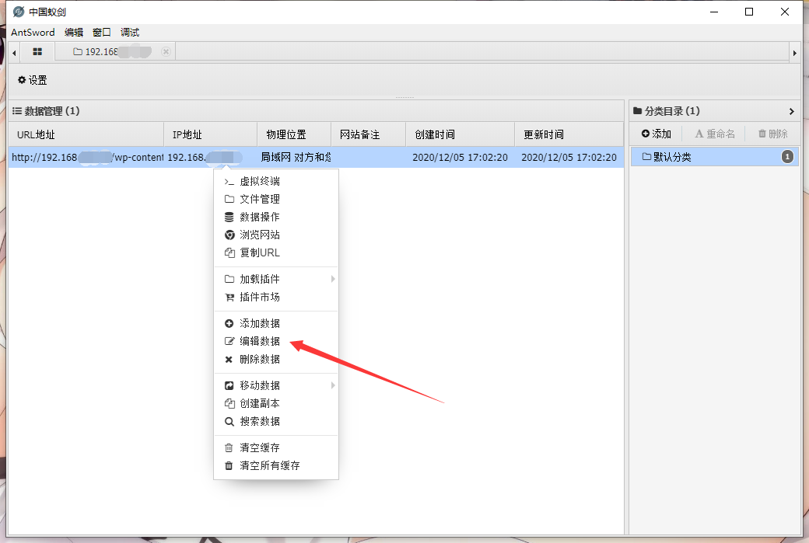Click the 加载插件 folder icon

[x=229, y=279]
